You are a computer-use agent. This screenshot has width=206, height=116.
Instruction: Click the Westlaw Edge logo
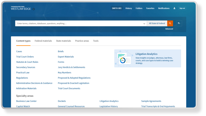pyautogui.click(x=20, y=8)
